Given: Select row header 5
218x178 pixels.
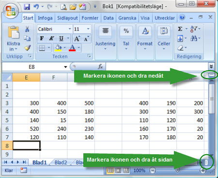Looking at the screenshot, I should point(7,120).
